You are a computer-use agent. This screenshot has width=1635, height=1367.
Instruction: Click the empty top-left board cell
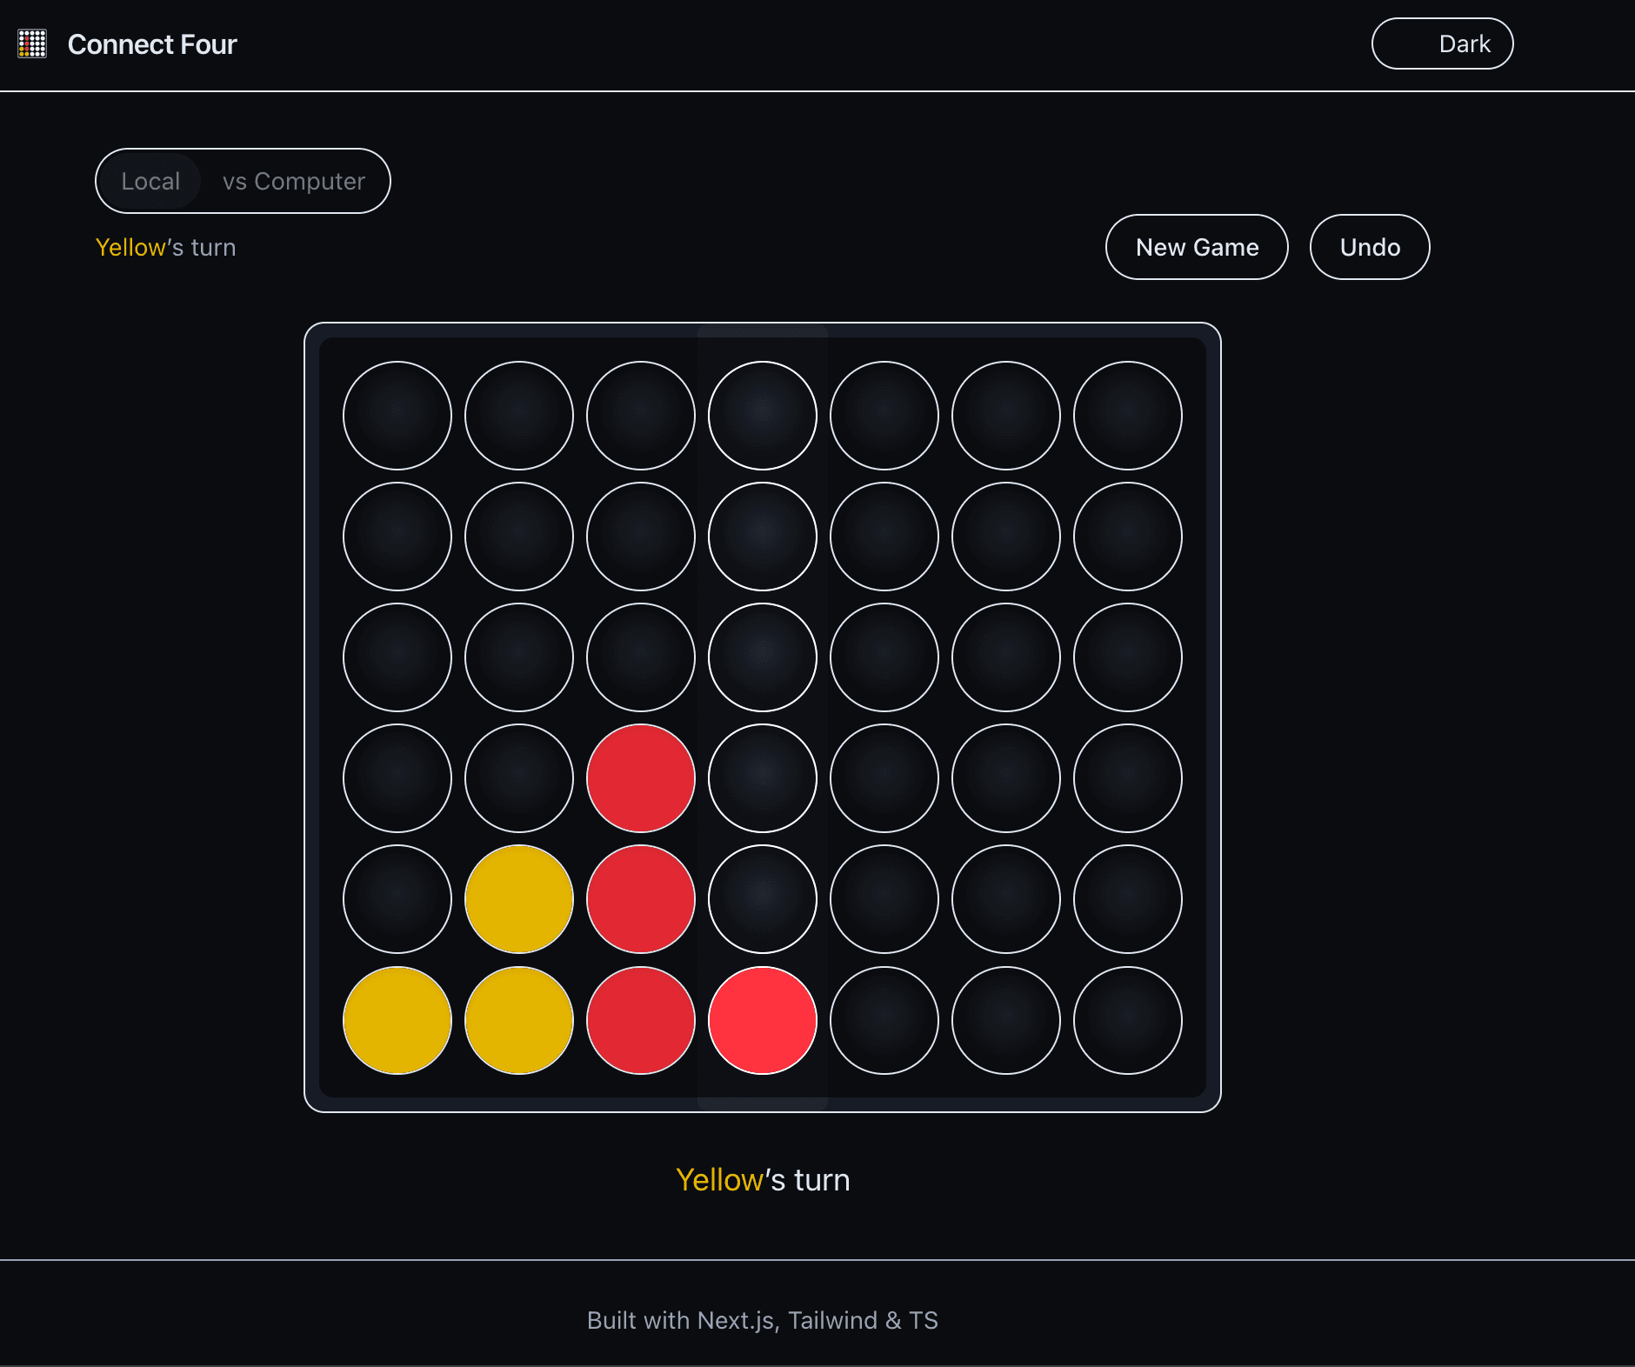tap(397, 415)
